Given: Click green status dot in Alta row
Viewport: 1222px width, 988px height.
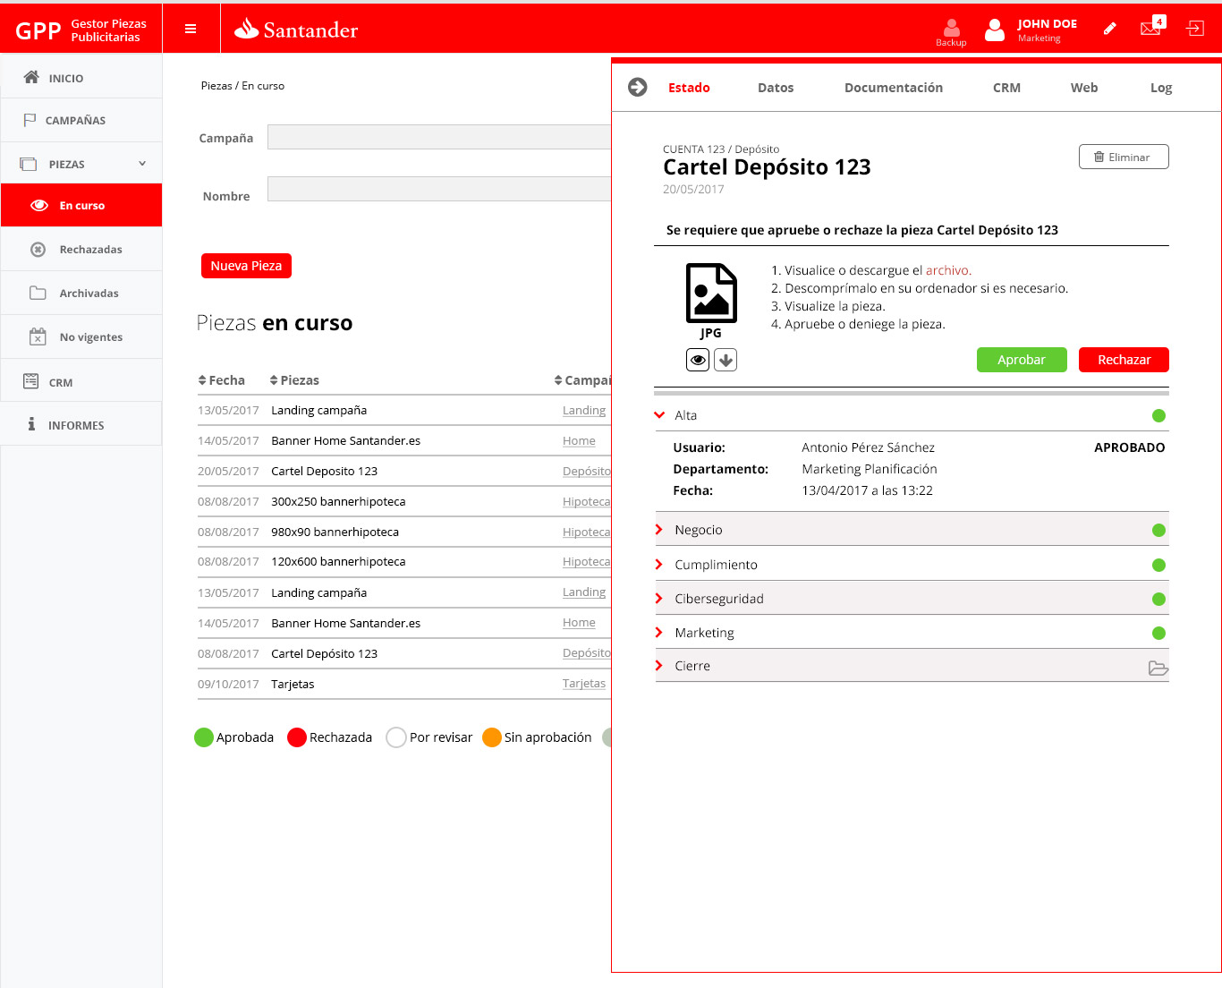Looking at the screenshot, I should (x=1158, y=415).
